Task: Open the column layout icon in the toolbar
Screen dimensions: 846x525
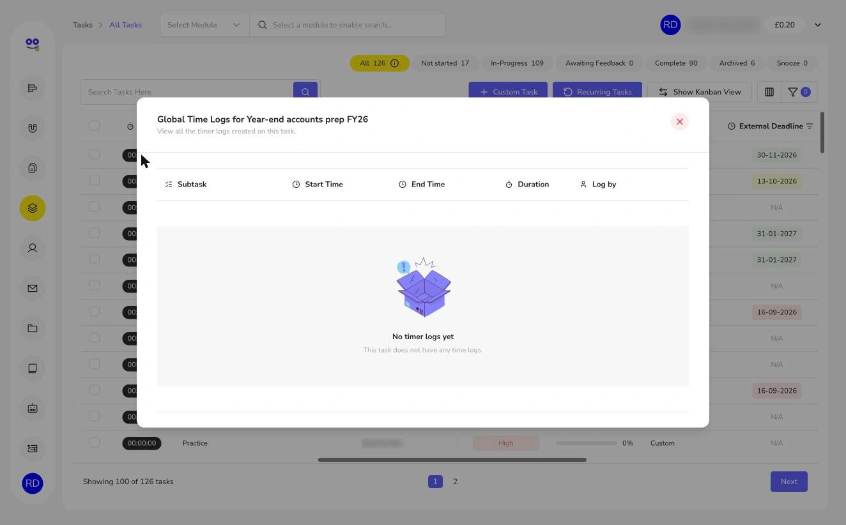Action: point(769,92)
